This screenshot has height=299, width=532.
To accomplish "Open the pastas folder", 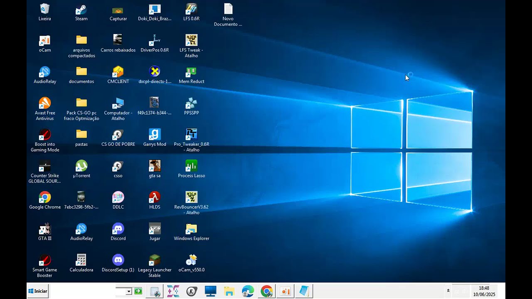I will coord(81,138).
